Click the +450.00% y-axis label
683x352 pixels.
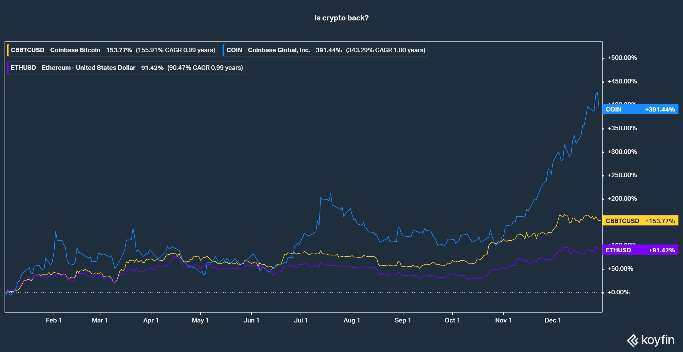click(622, 81)
